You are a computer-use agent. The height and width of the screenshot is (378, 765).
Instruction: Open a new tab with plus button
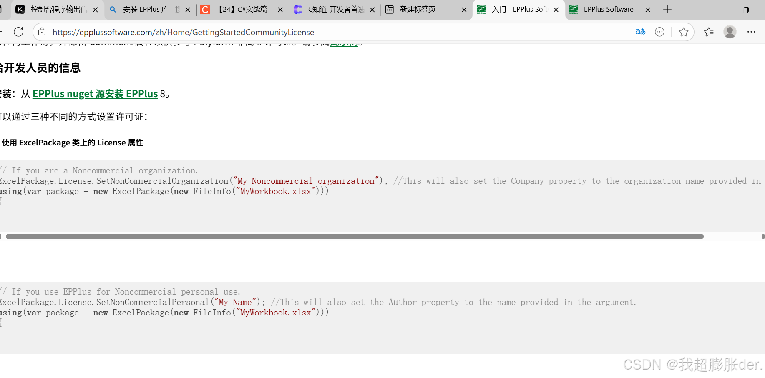pyautogui.click(x=667, y=9)
